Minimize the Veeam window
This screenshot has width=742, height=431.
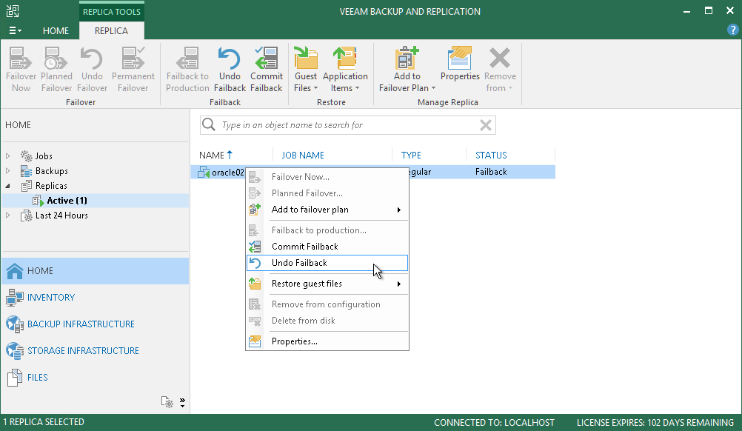[687, 11]
